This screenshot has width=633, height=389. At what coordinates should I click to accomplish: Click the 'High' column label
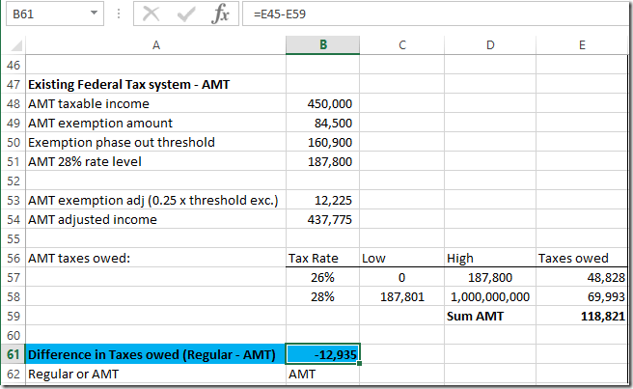(x=459, y=259)
